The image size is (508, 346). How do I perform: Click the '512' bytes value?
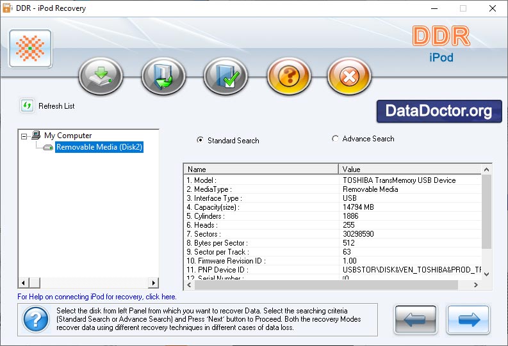(348, 243)
